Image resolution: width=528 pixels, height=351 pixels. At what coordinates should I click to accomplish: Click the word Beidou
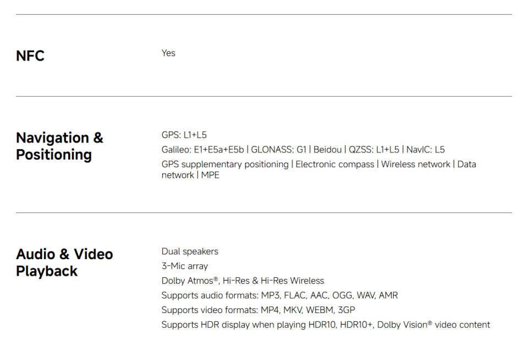[327, 150]
